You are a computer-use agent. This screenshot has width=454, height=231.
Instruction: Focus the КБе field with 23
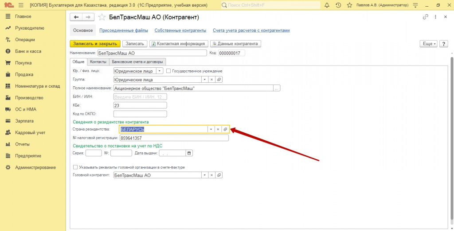140,105
